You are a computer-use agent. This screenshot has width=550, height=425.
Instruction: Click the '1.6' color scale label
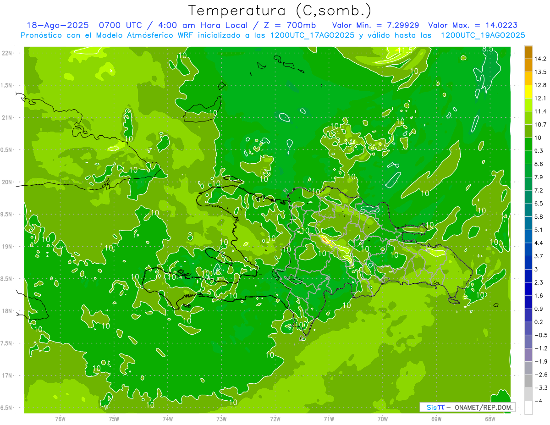click(539, 296)
